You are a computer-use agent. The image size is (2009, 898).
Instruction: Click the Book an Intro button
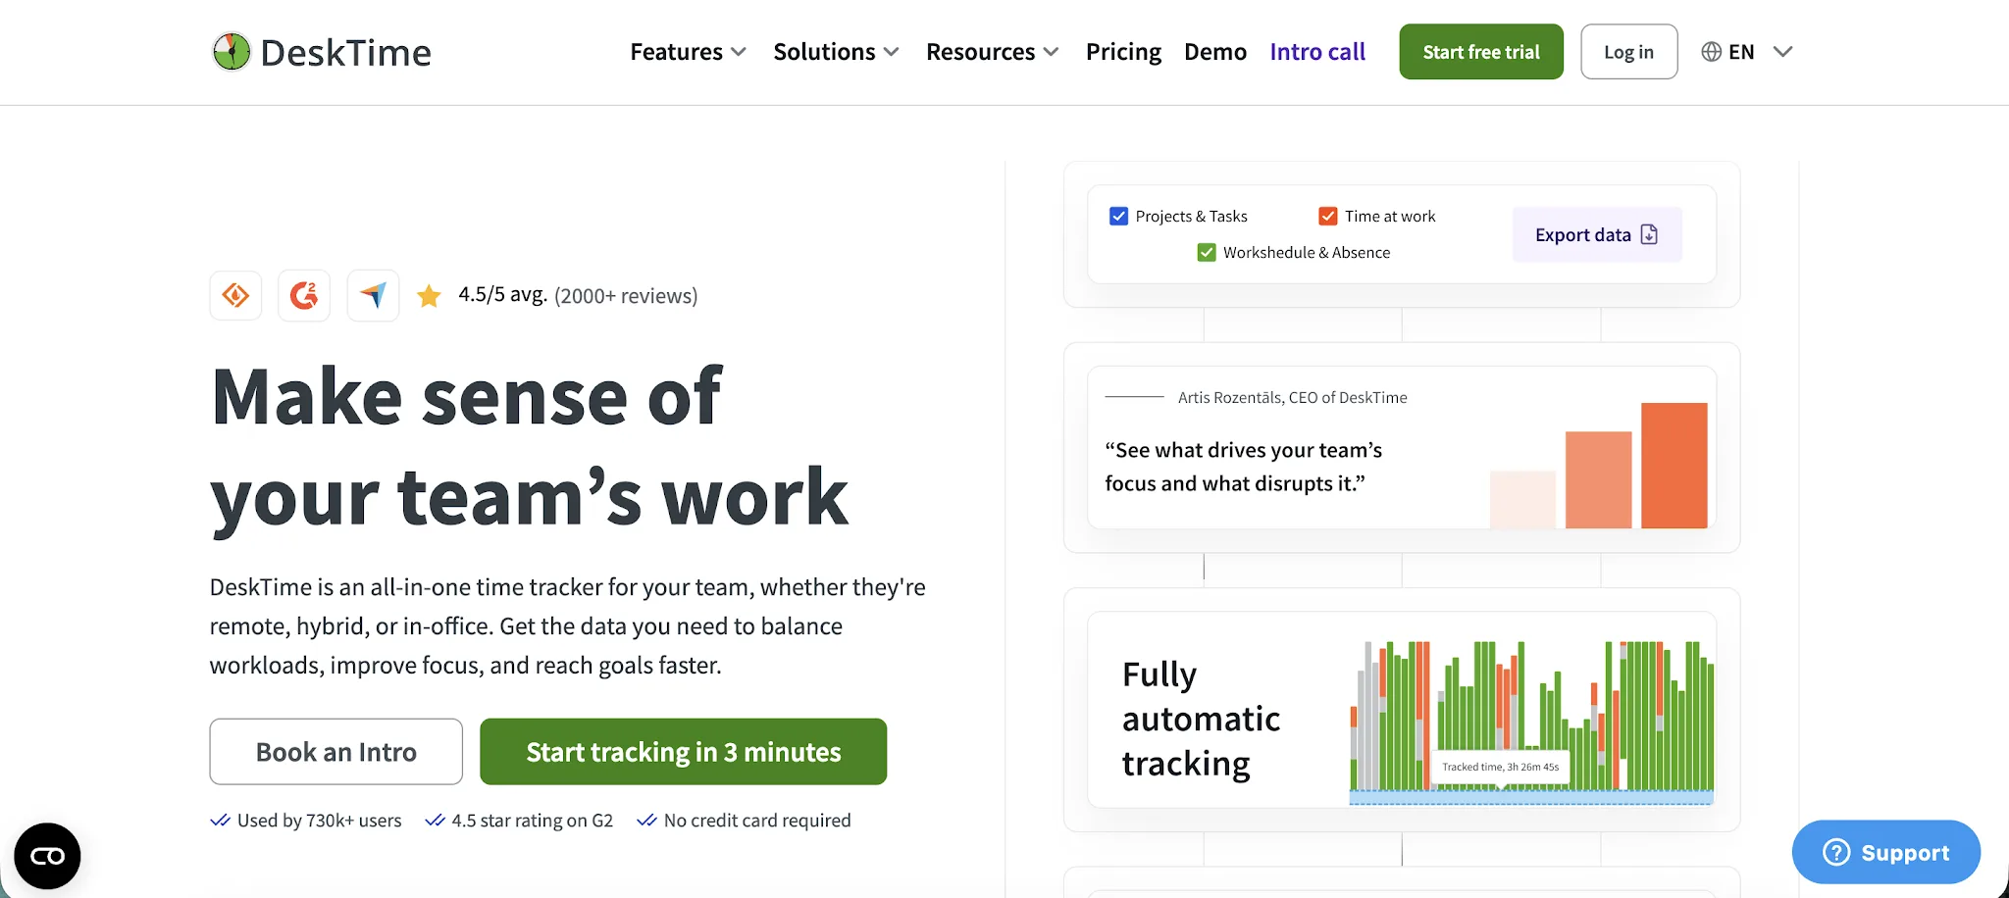tap(335, 752)
